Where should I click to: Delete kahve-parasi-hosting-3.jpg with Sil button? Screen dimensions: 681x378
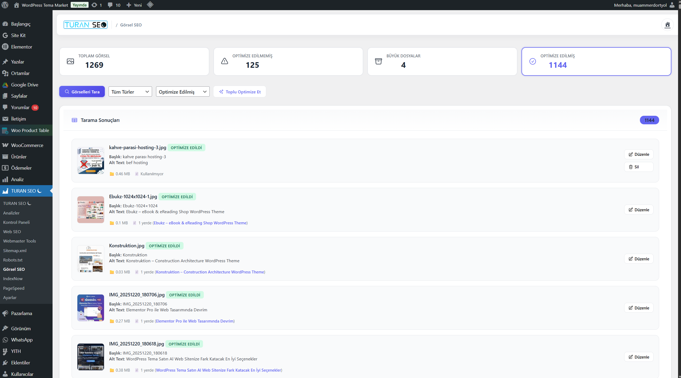pos(638,167)
